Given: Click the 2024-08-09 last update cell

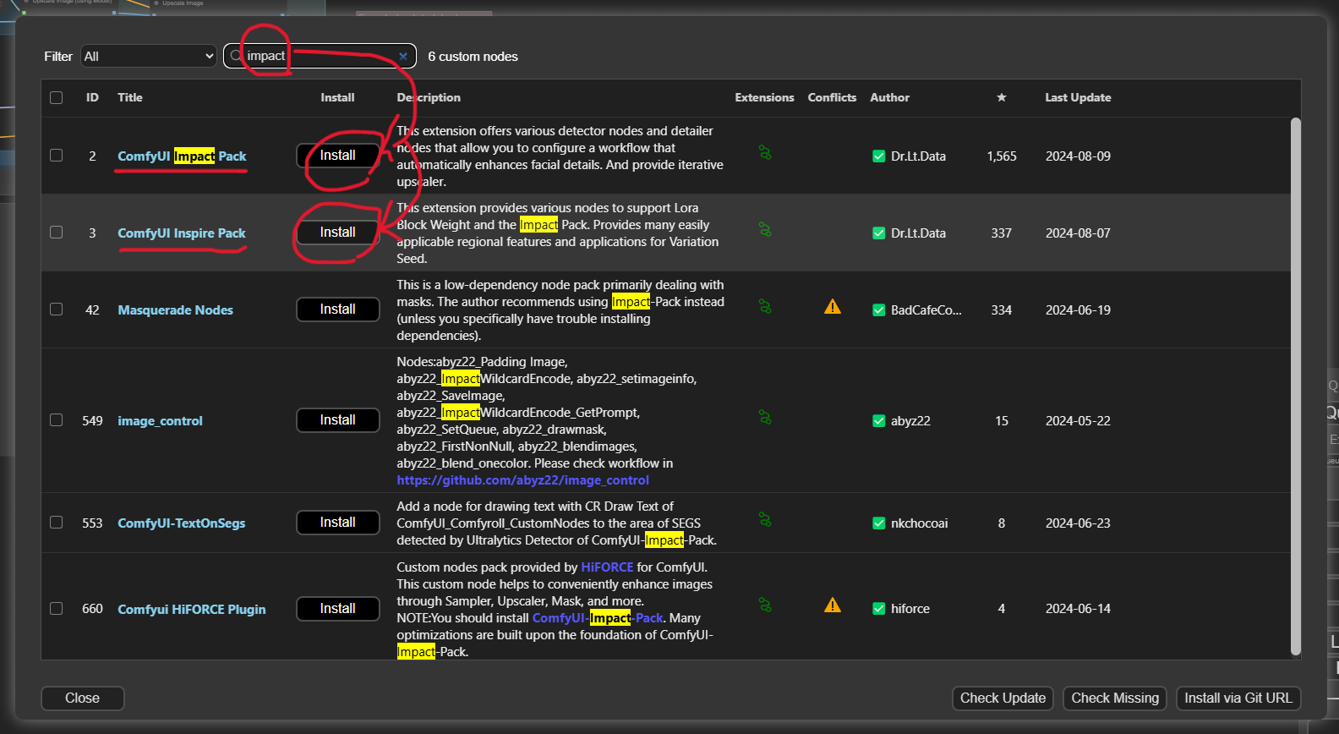Looking at the screenshot, I should [x=1078, y=156].
